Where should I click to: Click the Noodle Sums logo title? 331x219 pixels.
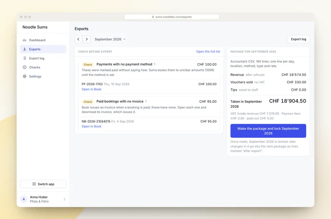click(35, 27)
